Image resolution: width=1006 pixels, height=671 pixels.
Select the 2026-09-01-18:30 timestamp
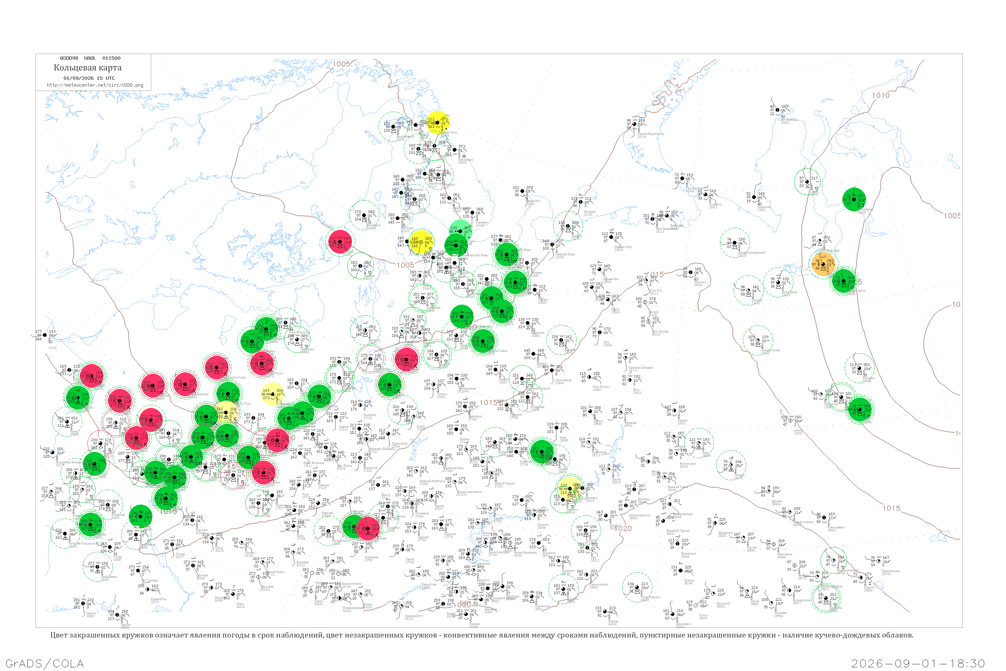point(918,663)
